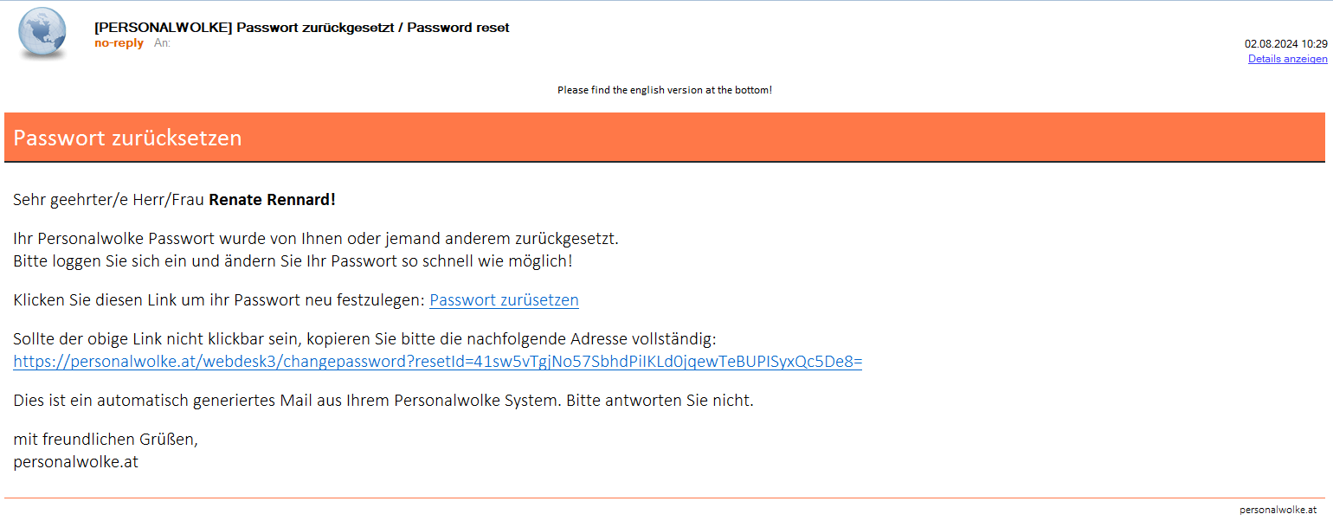Click the English version notice text
Image resolution: width=1333 pixels, height=527 pixels.
pos(664,90)
